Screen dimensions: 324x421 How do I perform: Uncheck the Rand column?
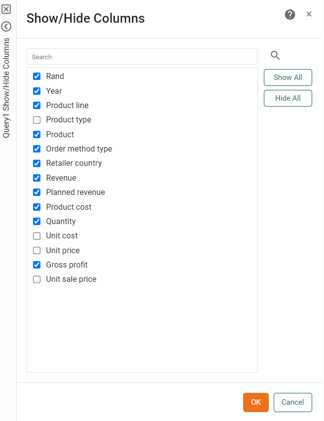(x=36, y=76)
